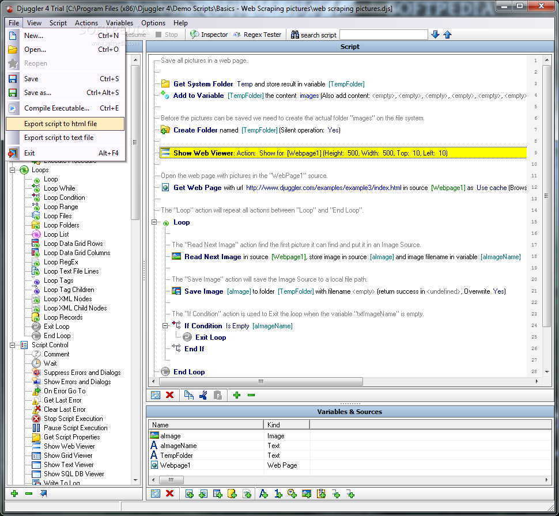Click the cut scissors icon under Script panel
The height and width of the screenshot is (516, 559).
click(203, 395)
